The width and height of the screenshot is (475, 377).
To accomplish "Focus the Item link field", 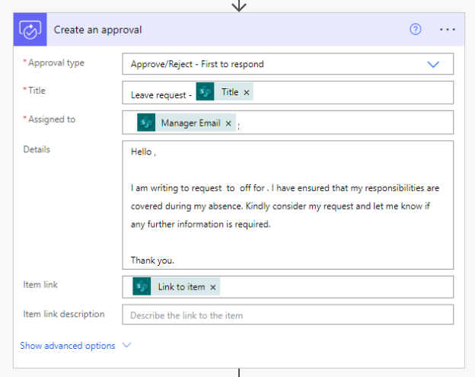I will pyautogui.click(x=288, y=287).
